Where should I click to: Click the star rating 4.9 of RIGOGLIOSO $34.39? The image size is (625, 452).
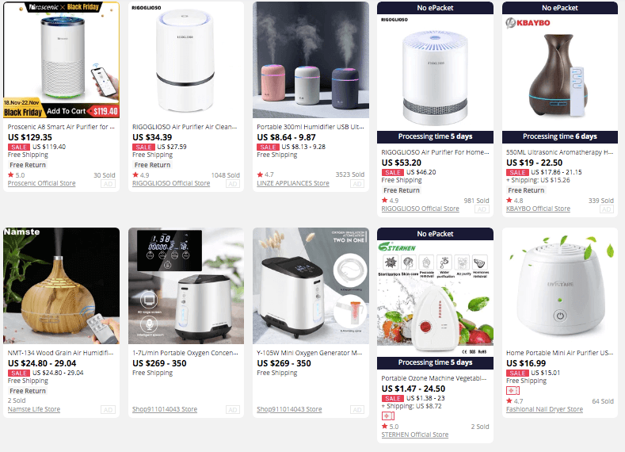click(141, 174)
